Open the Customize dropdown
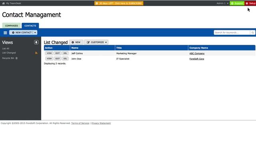 point(96,42)
